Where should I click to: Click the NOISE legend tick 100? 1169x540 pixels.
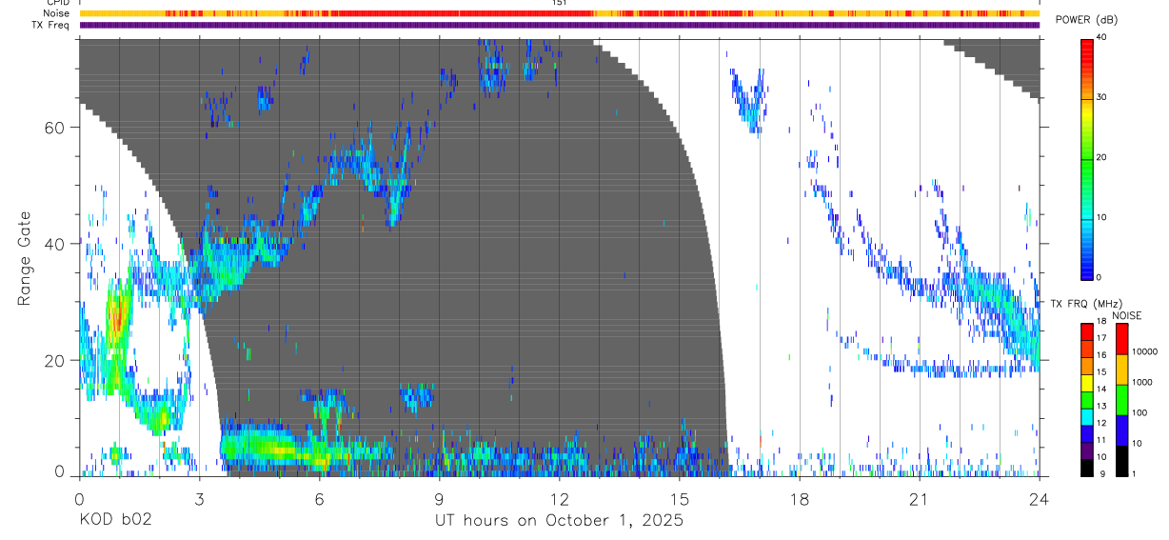coord(1139,412)
